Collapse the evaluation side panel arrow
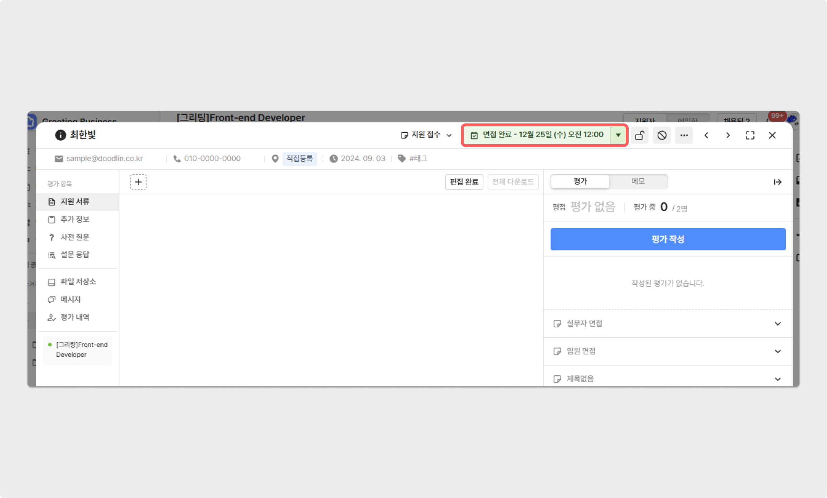 click(x=777, y=182)
